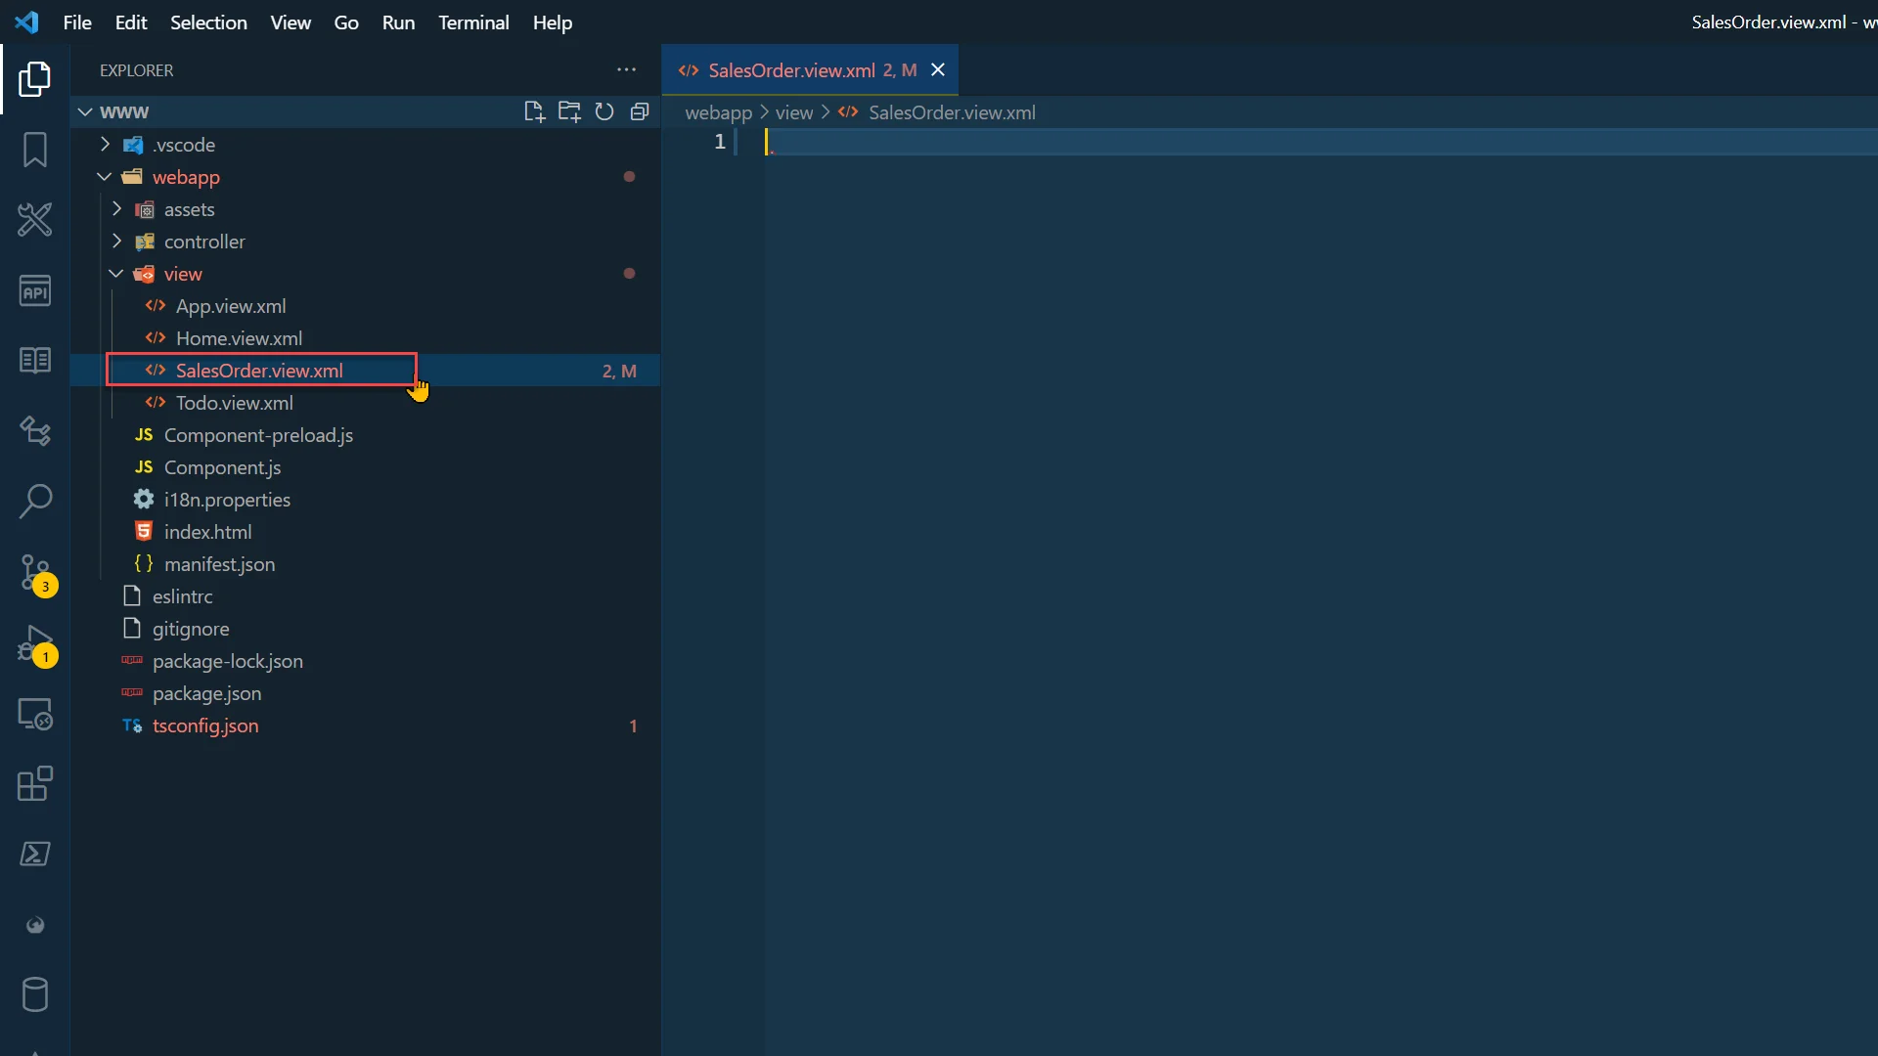
Task: Collapse the view folder
Action: click(183, 274)
